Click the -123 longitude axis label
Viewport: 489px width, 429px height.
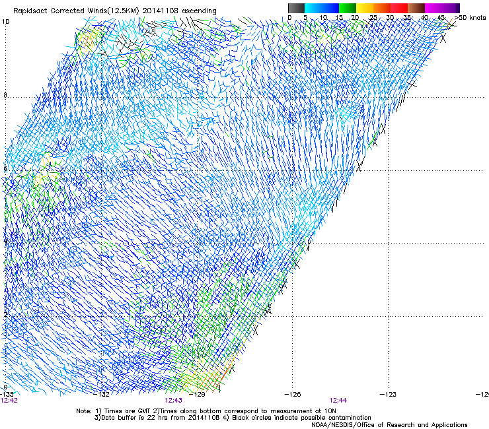[x=388, y=395]
